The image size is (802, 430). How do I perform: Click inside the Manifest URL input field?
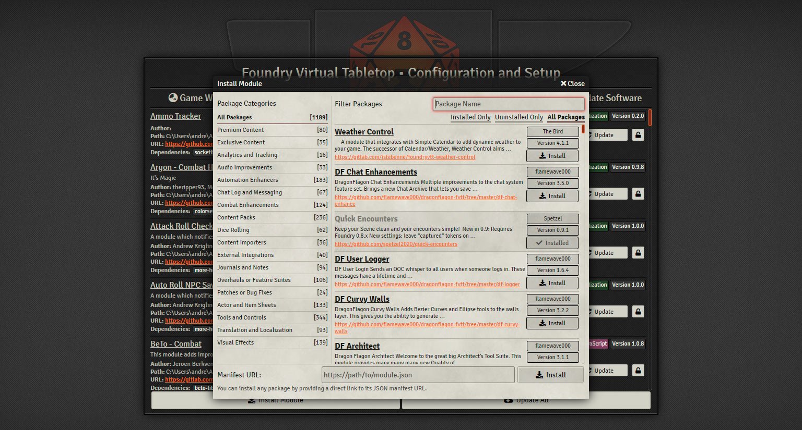point(417,374)
